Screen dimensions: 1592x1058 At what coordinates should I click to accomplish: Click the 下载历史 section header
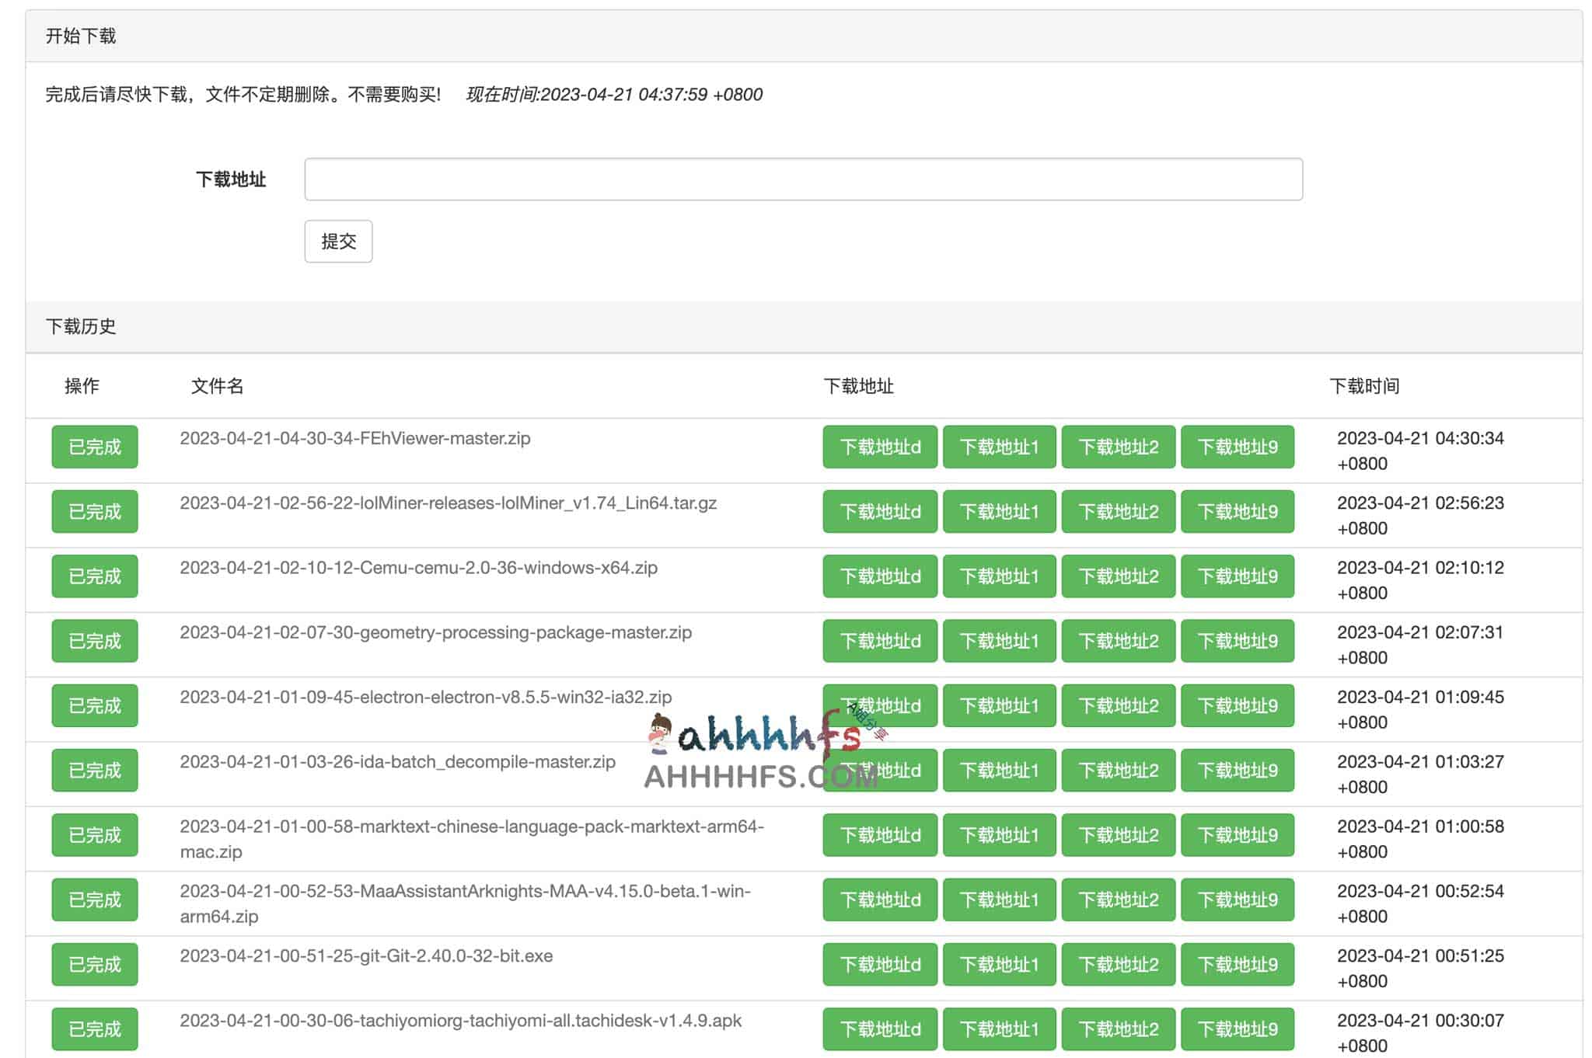pos(80,326)
